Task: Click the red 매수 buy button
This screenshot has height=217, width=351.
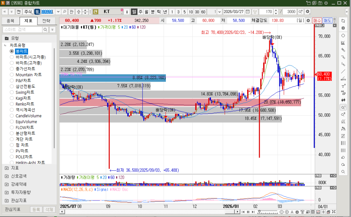Action: point(317,21)
